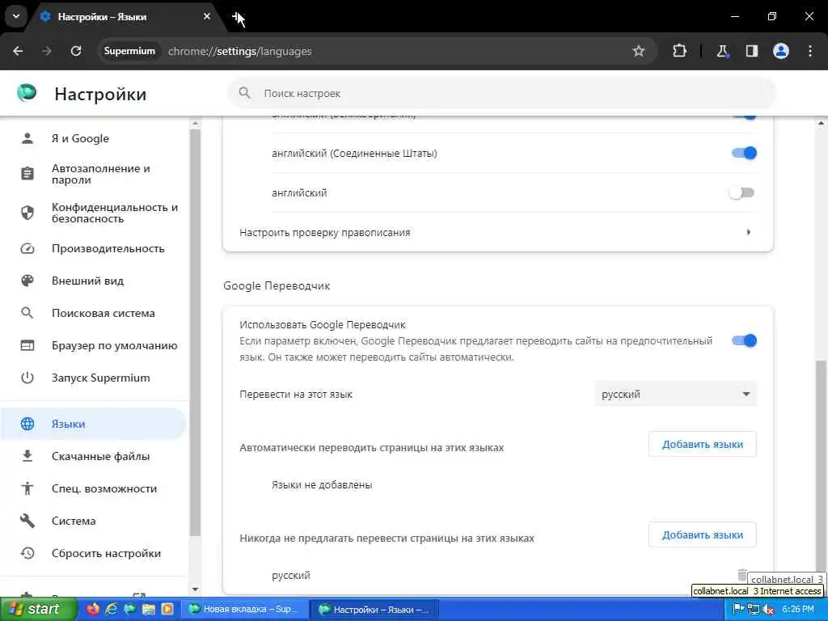Go back using the browser back arrow
The image size is (828, 621).
coord(18,51)
